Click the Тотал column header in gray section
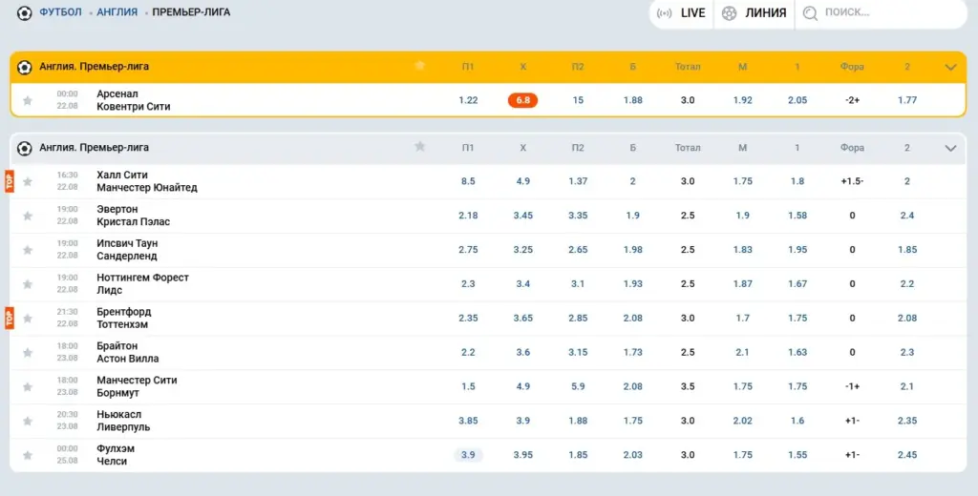Viewport: 978px width, 496px height. point(688,148)
